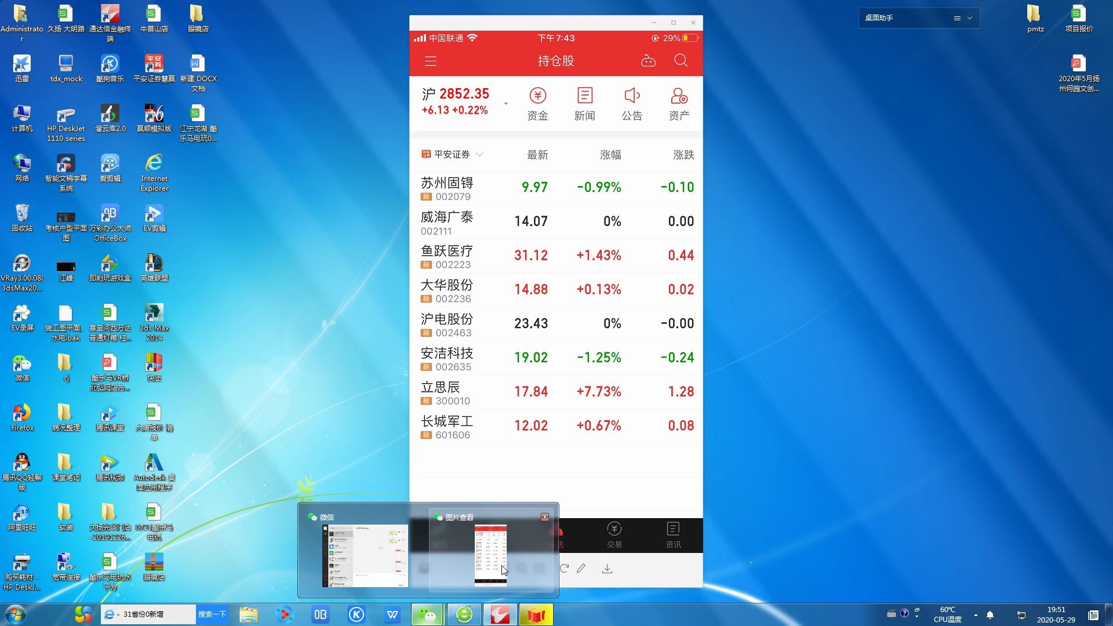Select the 微信 desktop shortcut
This screenshot has width=1113, height=626.
point(22,367)
